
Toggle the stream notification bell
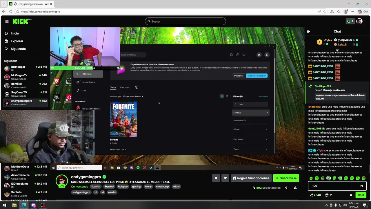[x=216, y=178]
